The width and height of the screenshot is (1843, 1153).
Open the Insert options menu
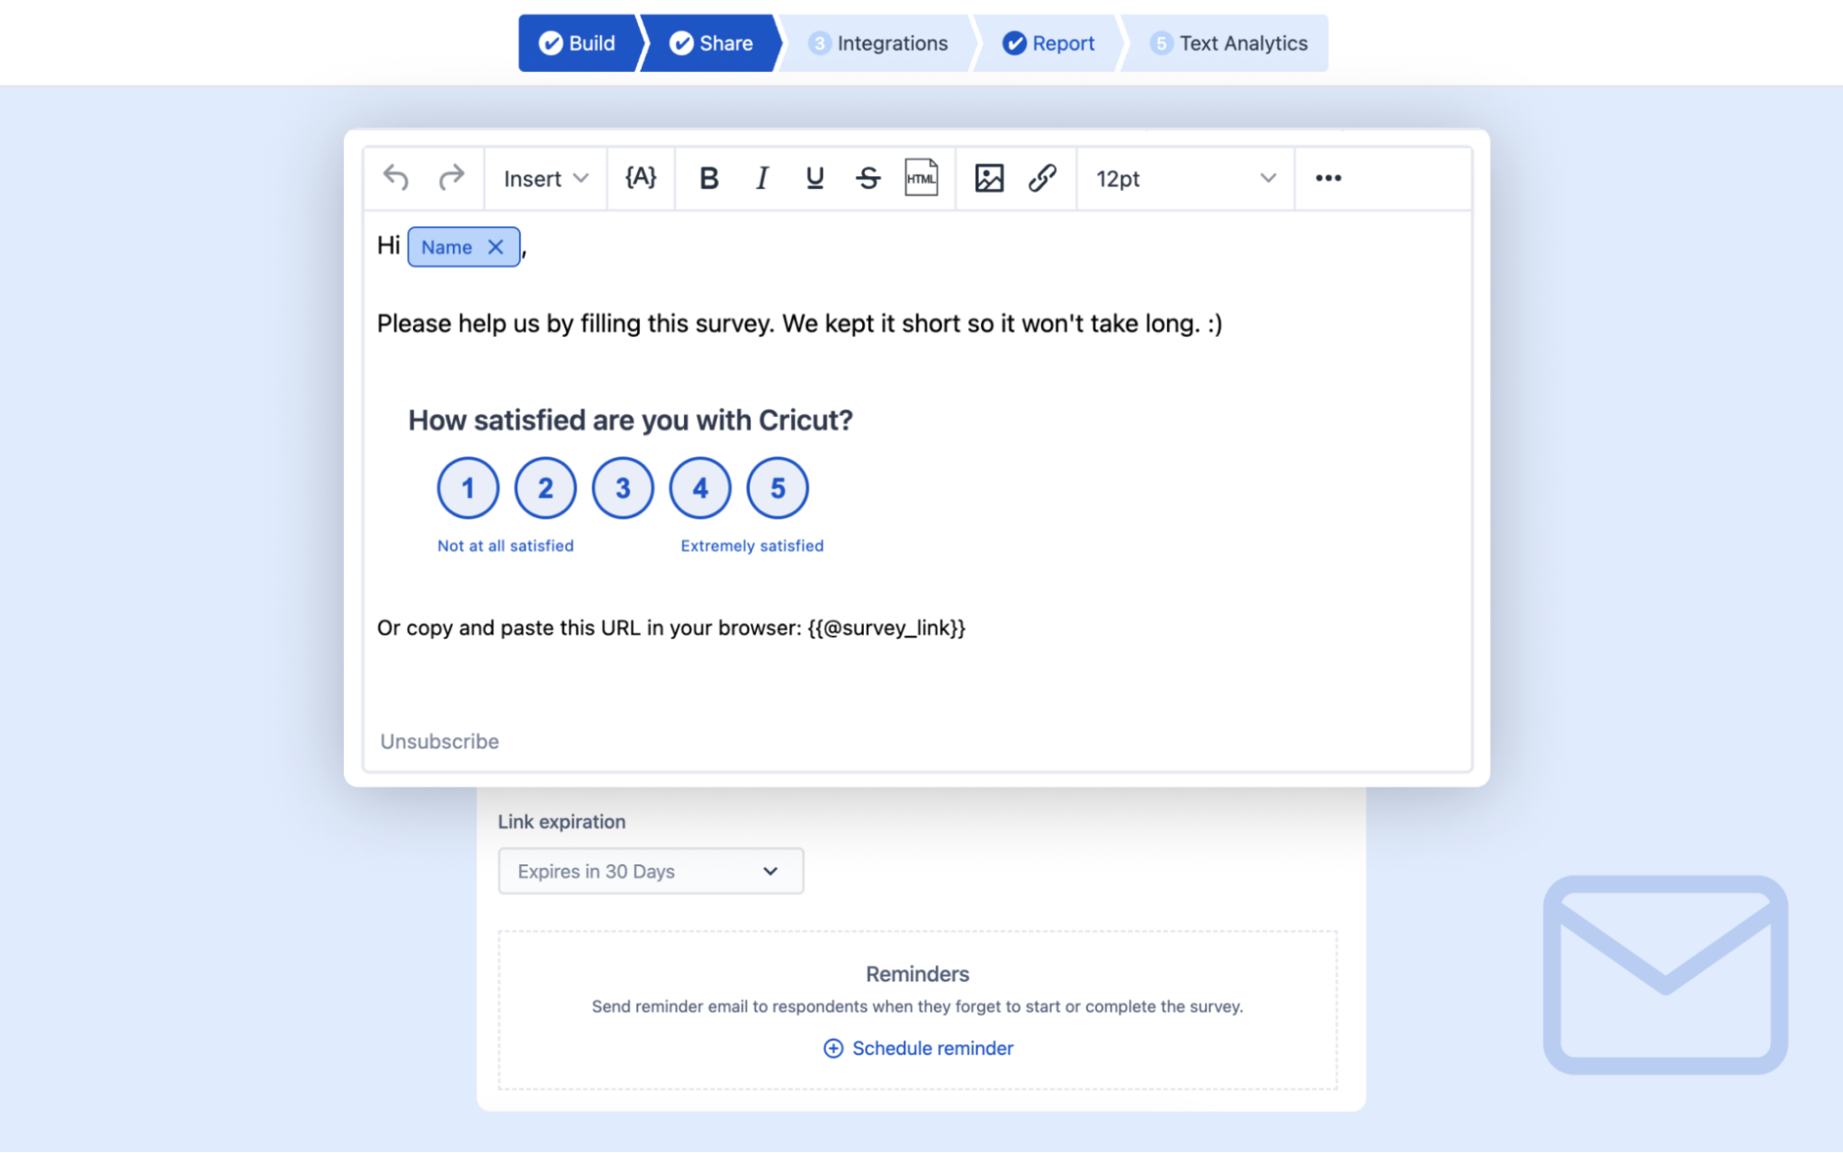(x=542, y=179)
